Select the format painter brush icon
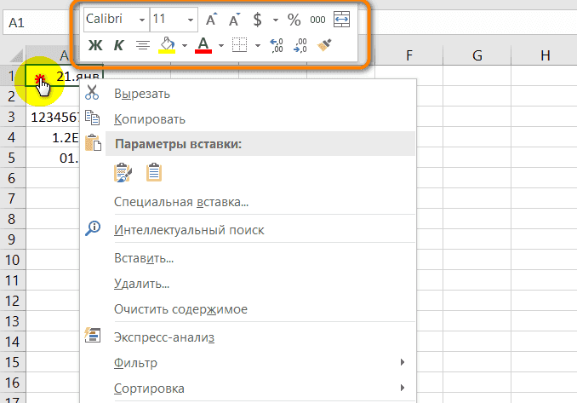This screenshot has height=403, width=577. click(x=324, y=46)
